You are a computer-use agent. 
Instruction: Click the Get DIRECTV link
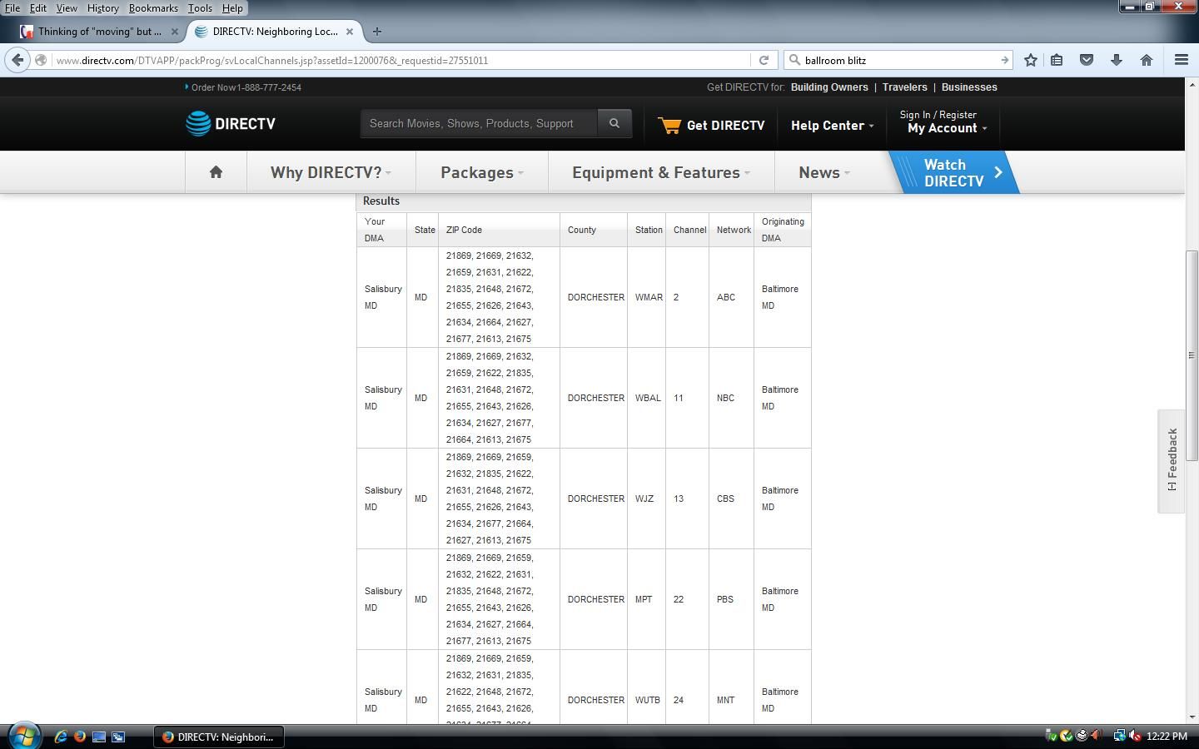coord(725,125)
